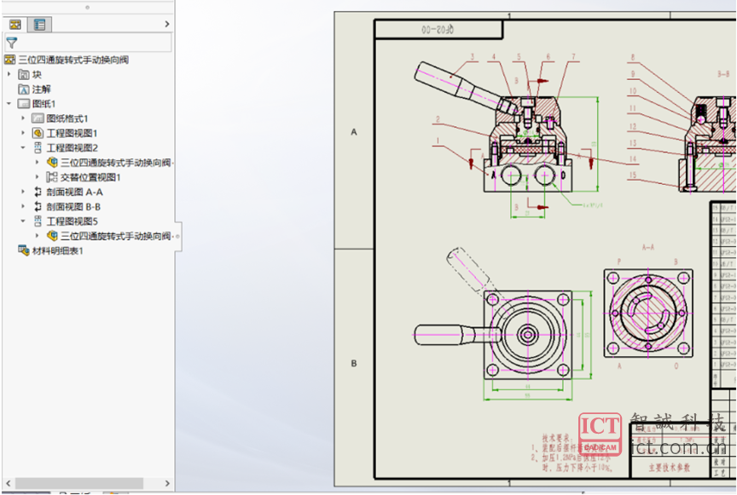737x495 pixels.
Task: Select balloon number 15 in B-B view
Action: (633, 175)
